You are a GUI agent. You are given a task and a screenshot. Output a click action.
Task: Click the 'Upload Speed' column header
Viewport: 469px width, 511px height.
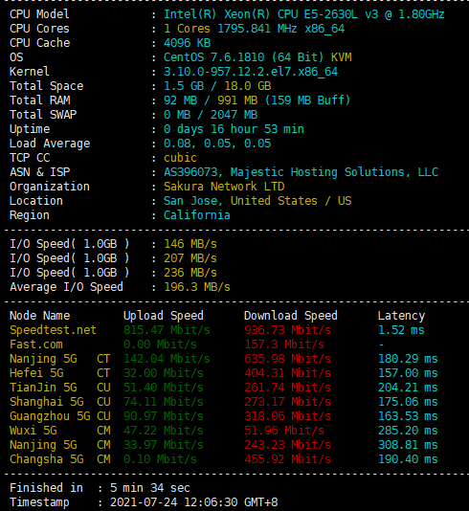pyautogui.click(x=164, y=316)
